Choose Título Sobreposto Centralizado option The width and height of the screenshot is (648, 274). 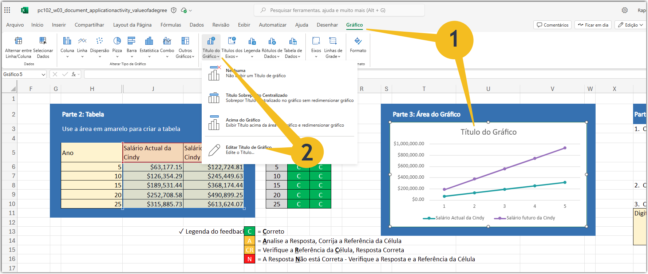click(x=279, y=98)
